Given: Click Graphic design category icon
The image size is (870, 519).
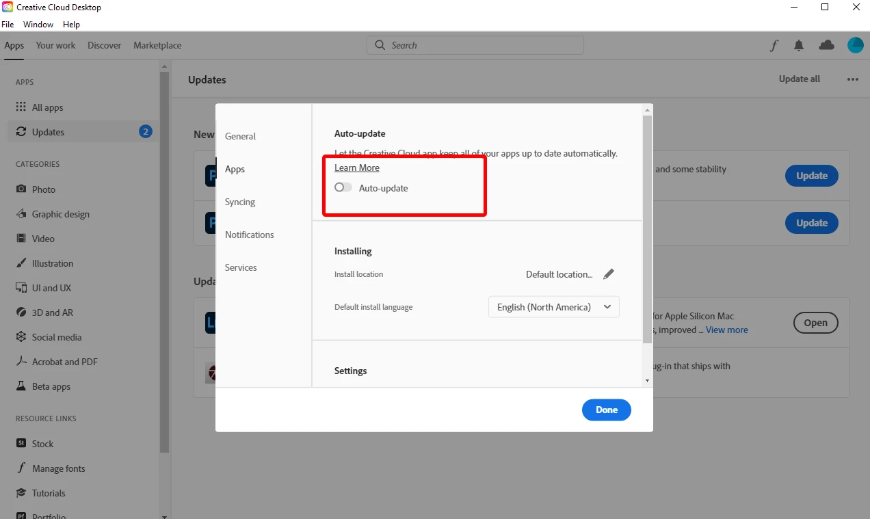Looking at the screenshot, I should 21,214.
